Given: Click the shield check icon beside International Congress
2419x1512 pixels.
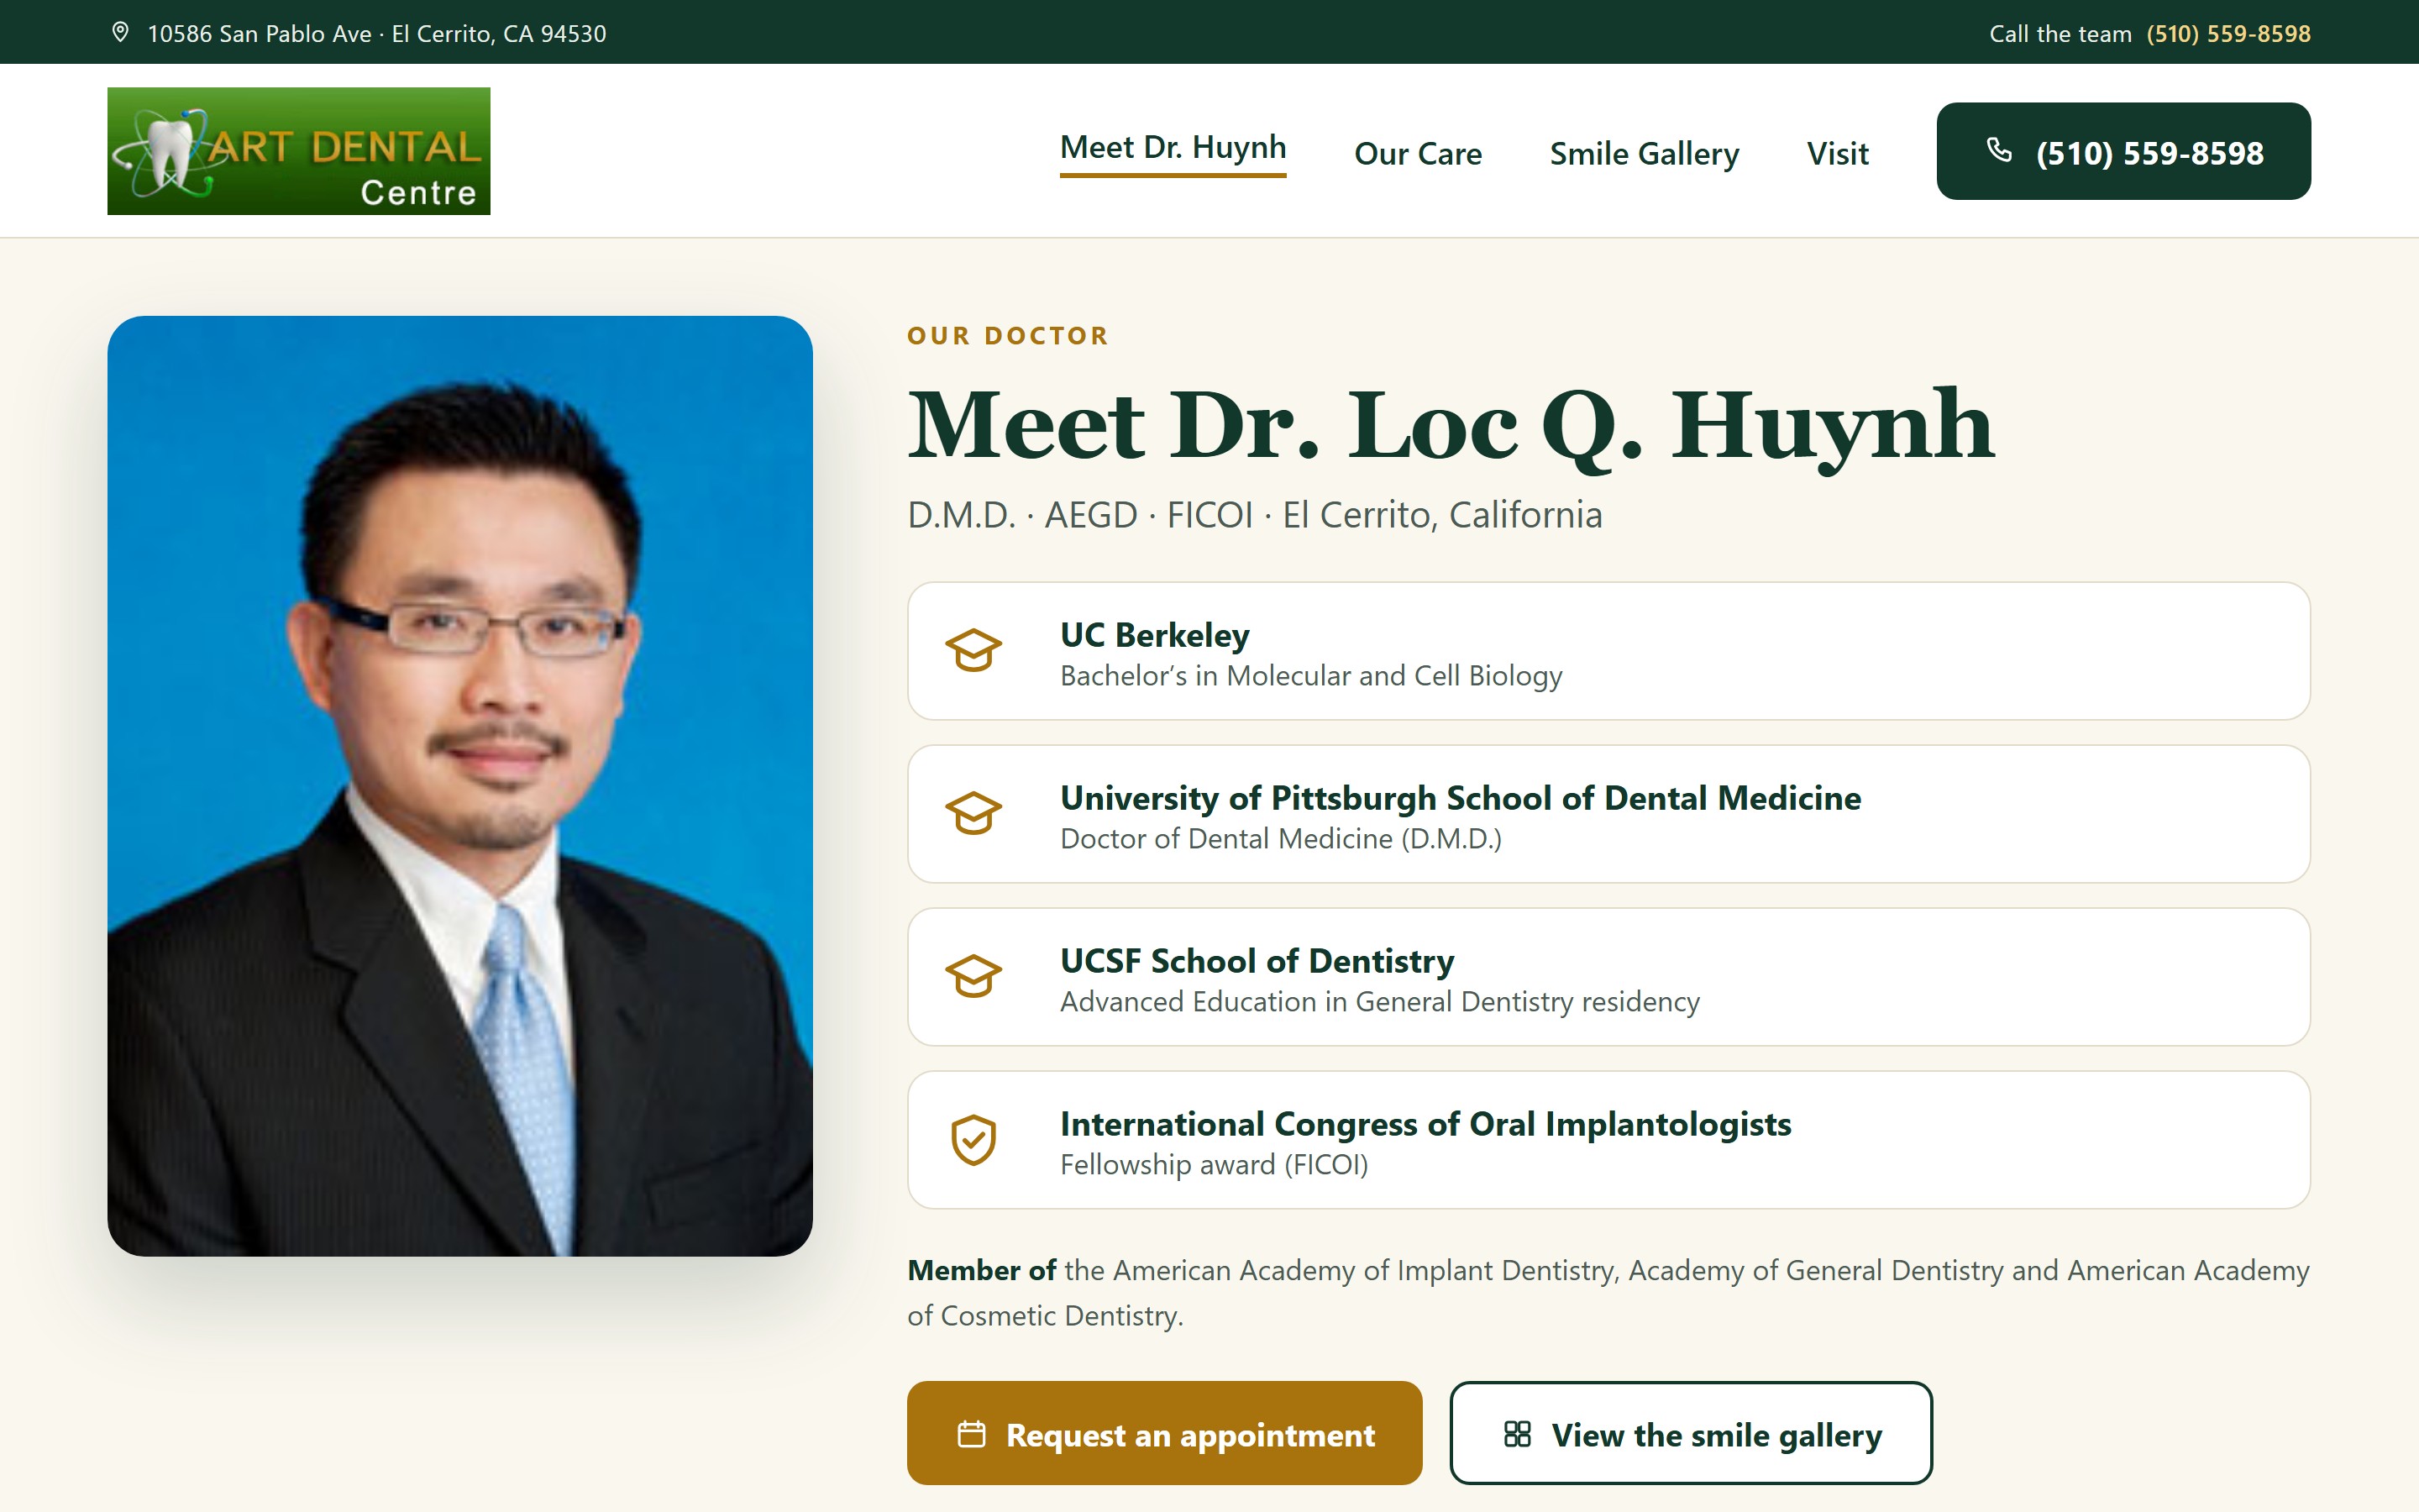Looking at the screenshot, I should [x=973, y=1140].
